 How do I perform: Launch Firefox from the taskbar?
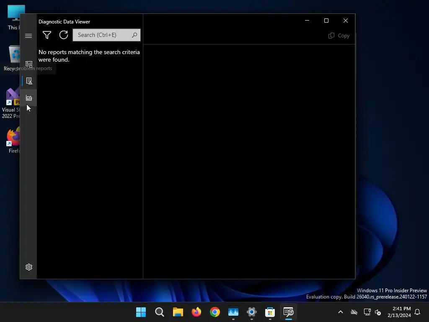(196, 312)
